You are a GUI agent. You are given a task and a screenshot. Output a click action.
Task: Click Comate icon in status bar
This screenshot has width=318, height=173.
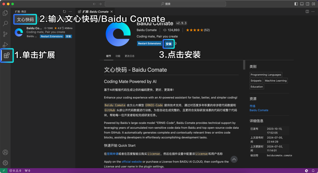307,171
